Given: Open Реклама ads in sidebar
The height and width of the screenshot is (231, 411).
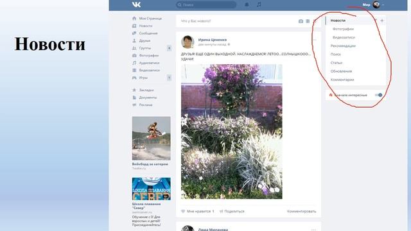Looking at the screenshot, I should coord(146,105).
